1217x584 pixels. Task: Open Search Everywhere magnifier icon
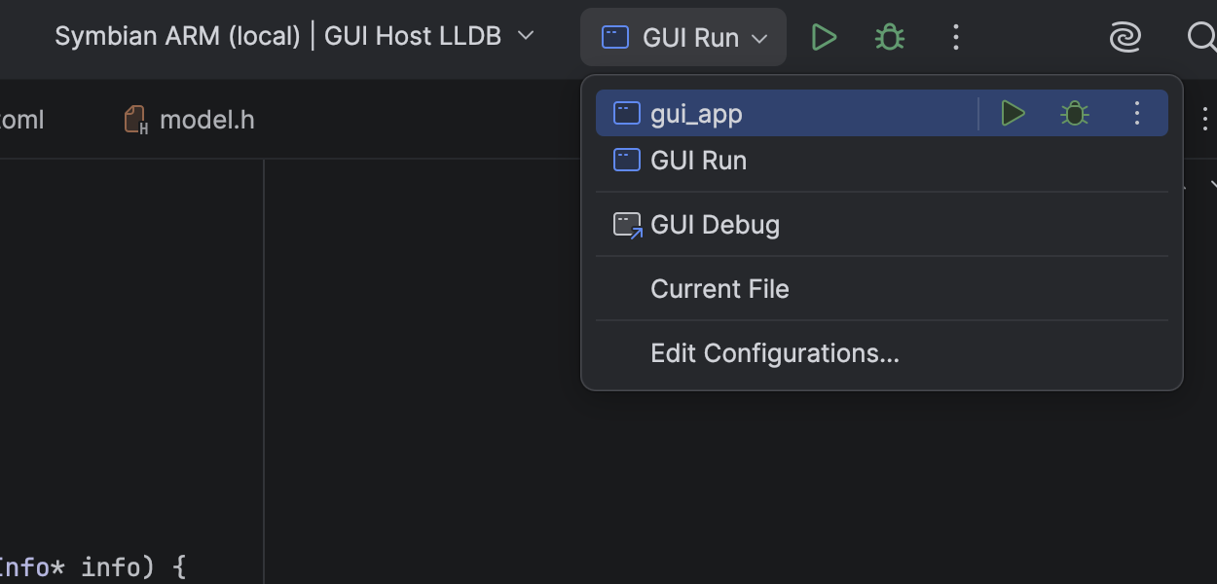(1202, 38)
